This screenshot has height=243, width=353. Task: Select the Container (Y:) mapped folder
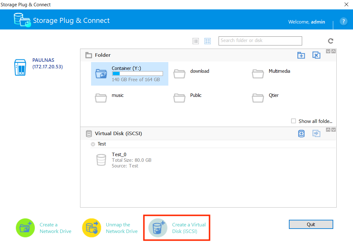pos(130,74)
